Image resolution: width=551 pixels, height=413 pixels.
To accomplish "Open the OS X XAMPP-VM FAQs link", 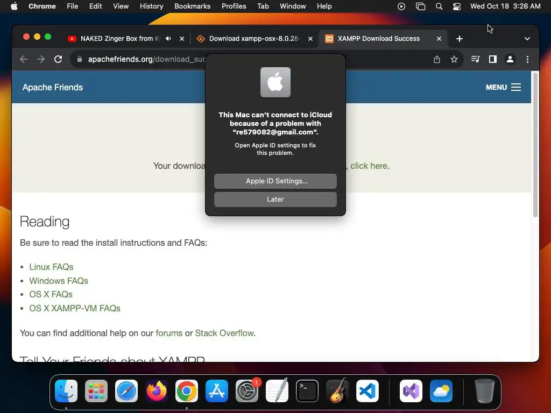I will (75, 308).
